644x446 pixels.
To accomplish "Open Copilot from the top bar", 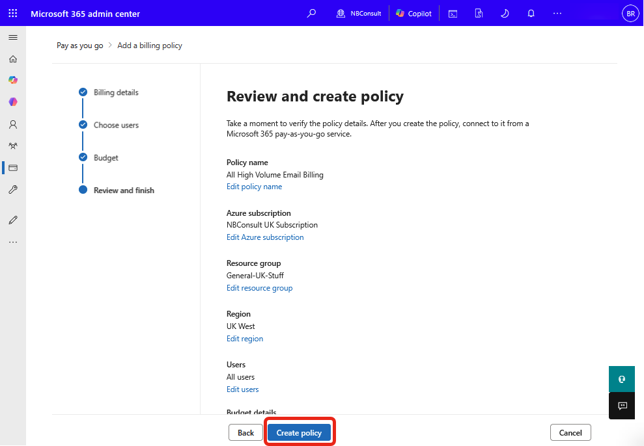I will tap(413, 14).
